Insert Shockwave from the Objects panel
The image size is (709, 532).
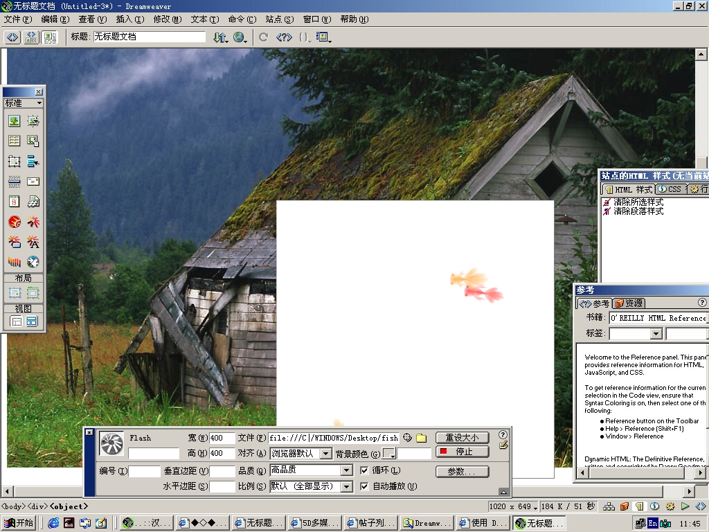[x=14, y=262]
